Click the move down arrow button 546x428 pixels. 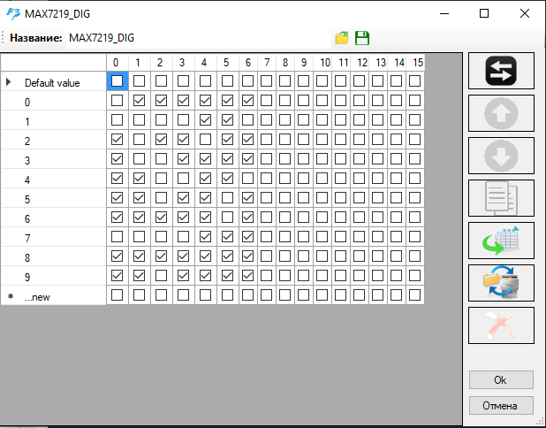coord(501,156)
